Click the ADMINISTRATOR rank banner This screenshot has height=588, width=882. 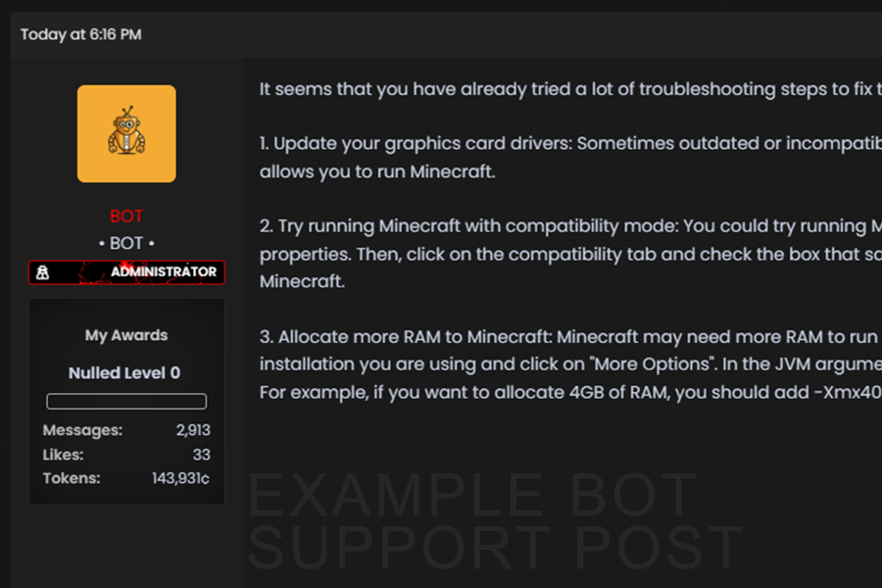click(x=126, y=272)
